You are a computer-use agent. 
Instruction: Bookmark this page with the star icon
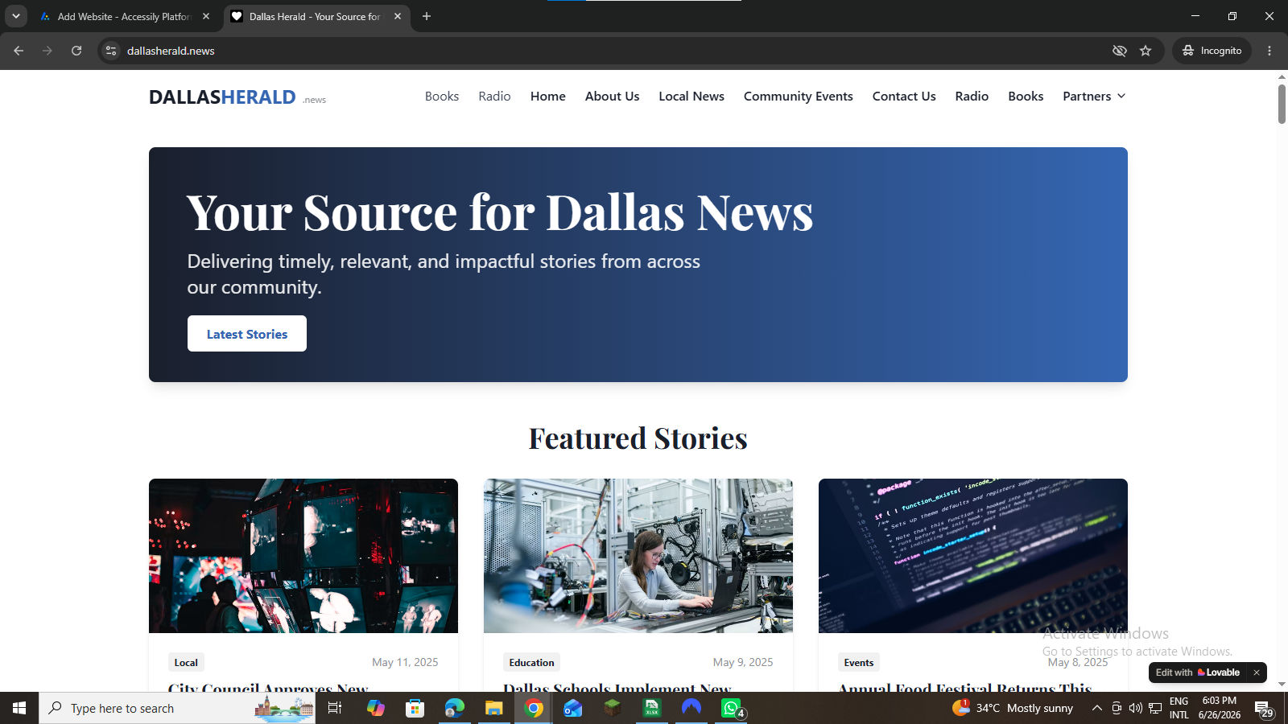tap(1146, 51)
